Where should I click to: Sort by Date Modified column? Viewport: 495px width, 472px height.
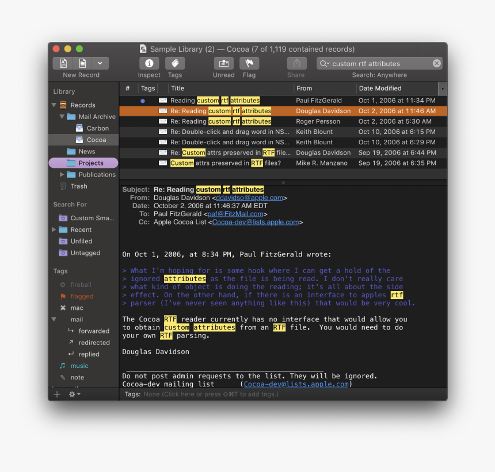[x=397, y=89]
